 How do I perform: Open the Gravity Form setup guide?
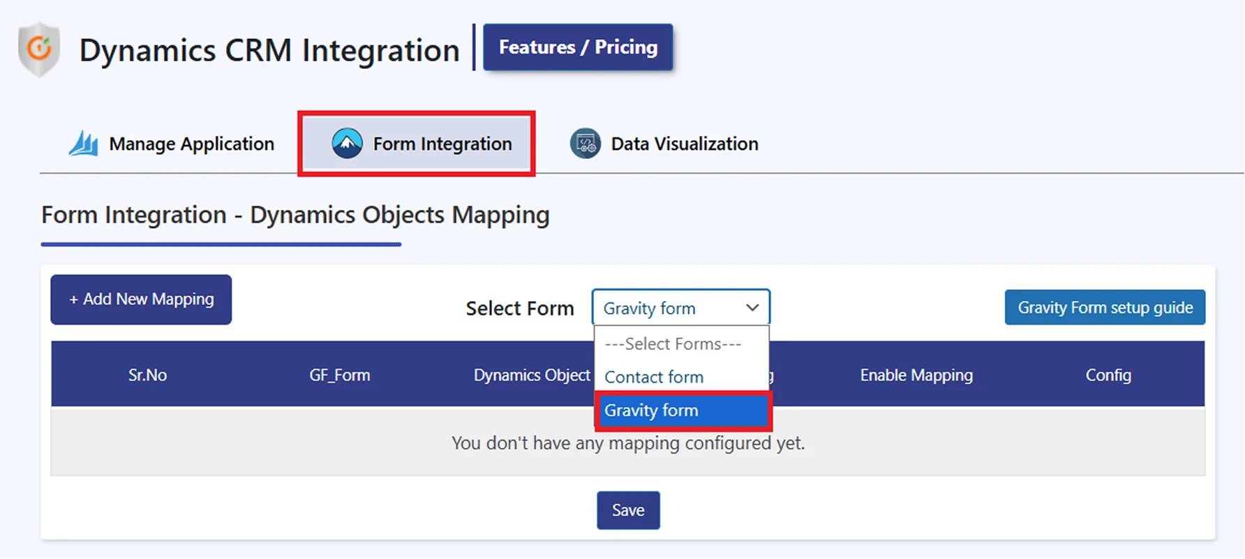[1105, 307]
